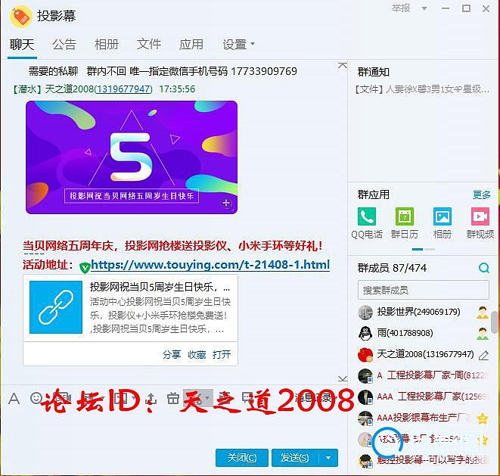Click link card title 投影网祝当贝5周岁生日快乐

tap(160, 287)
